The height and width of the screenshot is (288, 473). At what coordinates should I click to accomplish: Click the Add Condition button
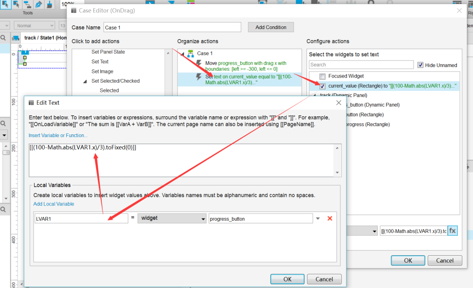click(x=271, y=27)
